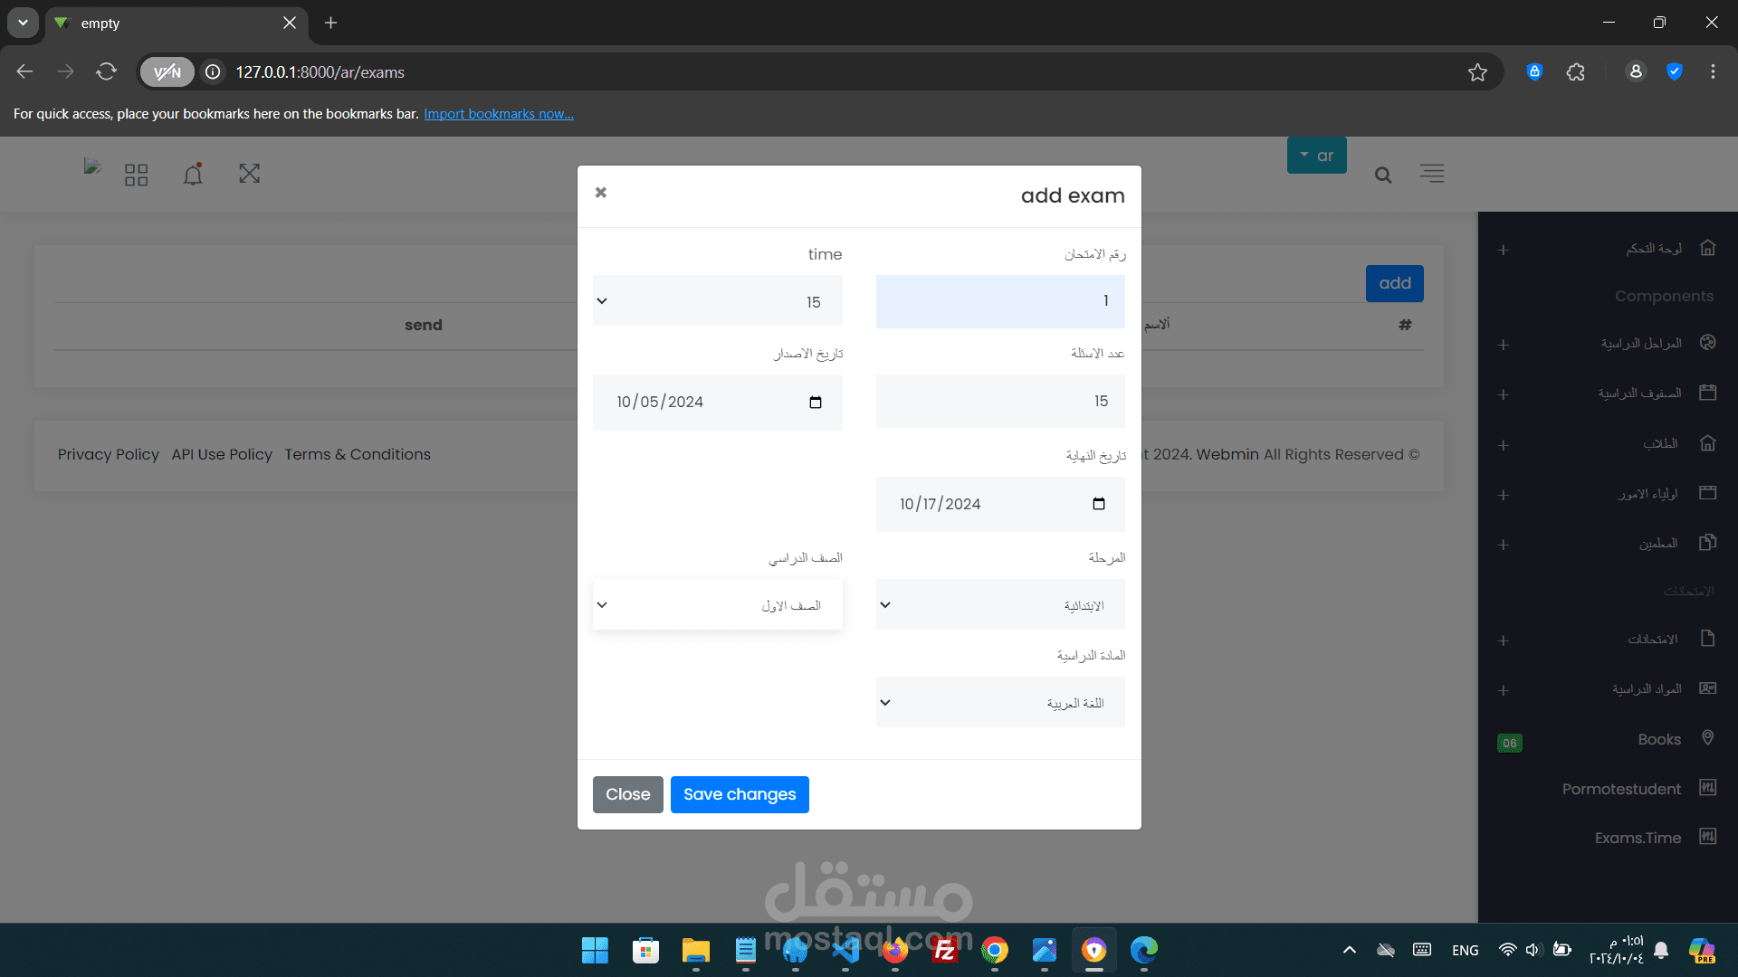Screen dimensions: 1738x977
Task: Click the grid apps icon in header
Action: coord(137,175)
